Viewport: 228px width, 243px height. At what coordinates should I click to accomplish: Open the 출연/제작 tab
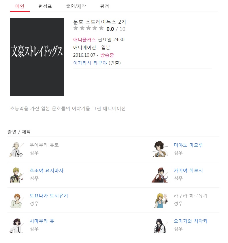(76, 6)
